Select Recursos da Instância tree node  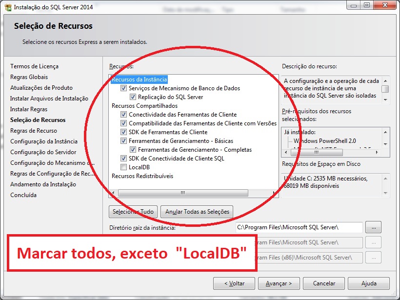[x=140, y=80]
